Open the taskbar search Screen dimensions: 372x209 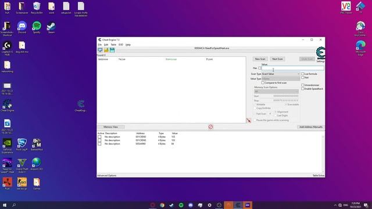pyautogui.click(x=14, y=205)
